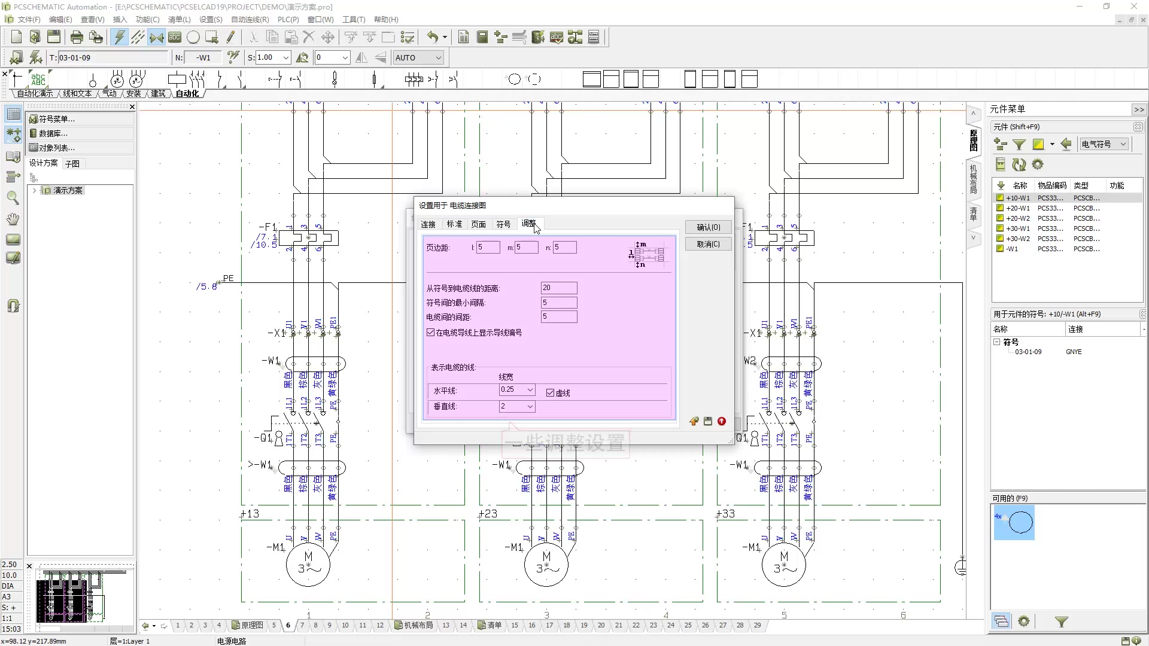Toggle the 虚线 dashed-line checkbox
1149x646 pixels.
[551, 392]
